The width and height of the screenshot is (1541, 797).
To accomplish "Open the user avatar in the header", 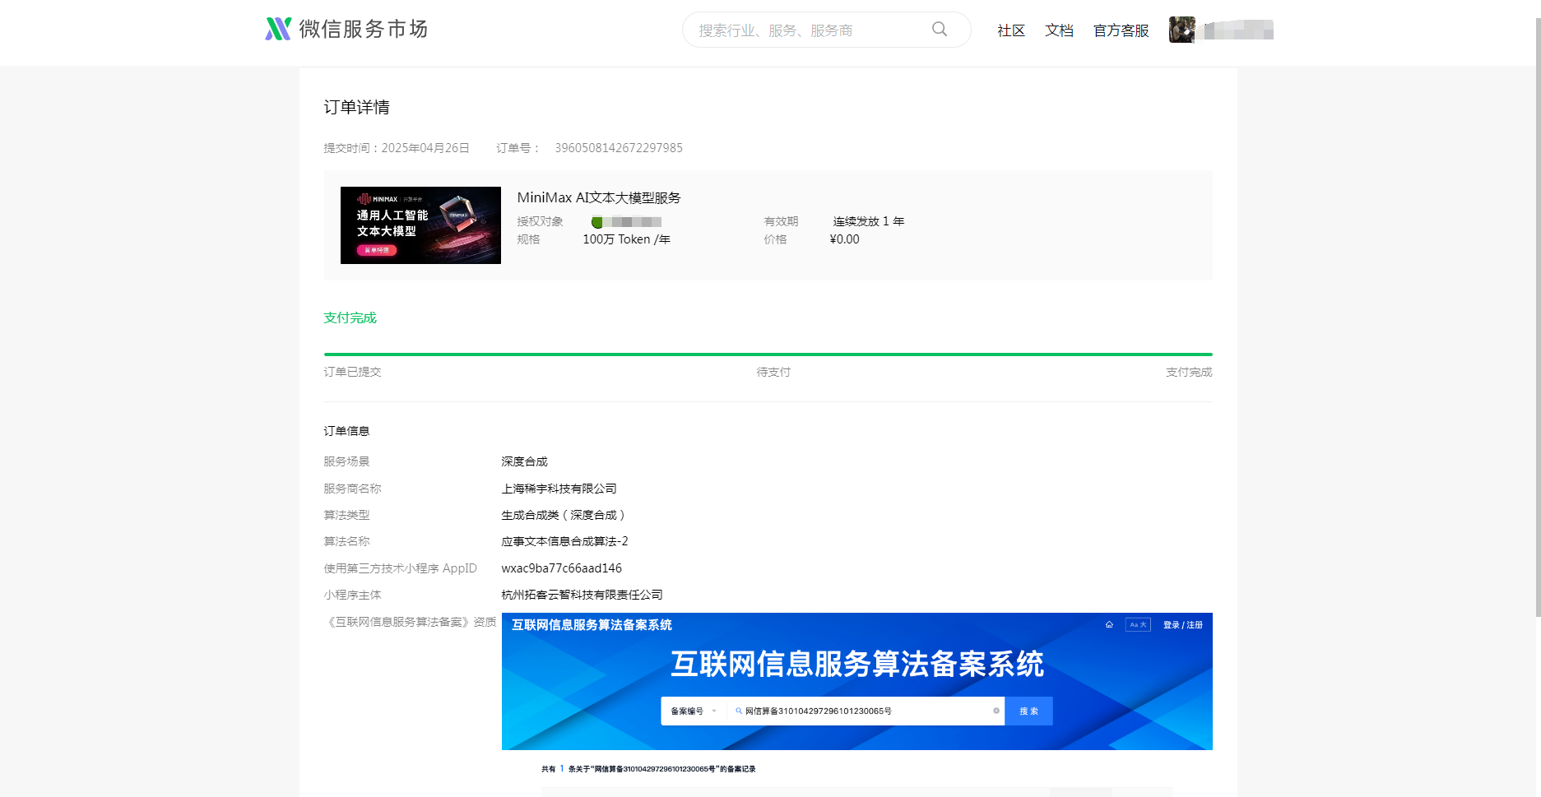I will (1181, 30).
